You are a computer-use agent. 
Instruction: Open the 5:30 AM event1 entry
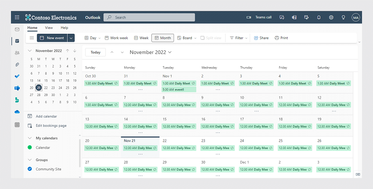(x=179, y=89)
